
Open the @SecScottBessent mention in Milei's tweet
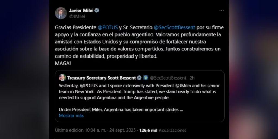(174, 27)
